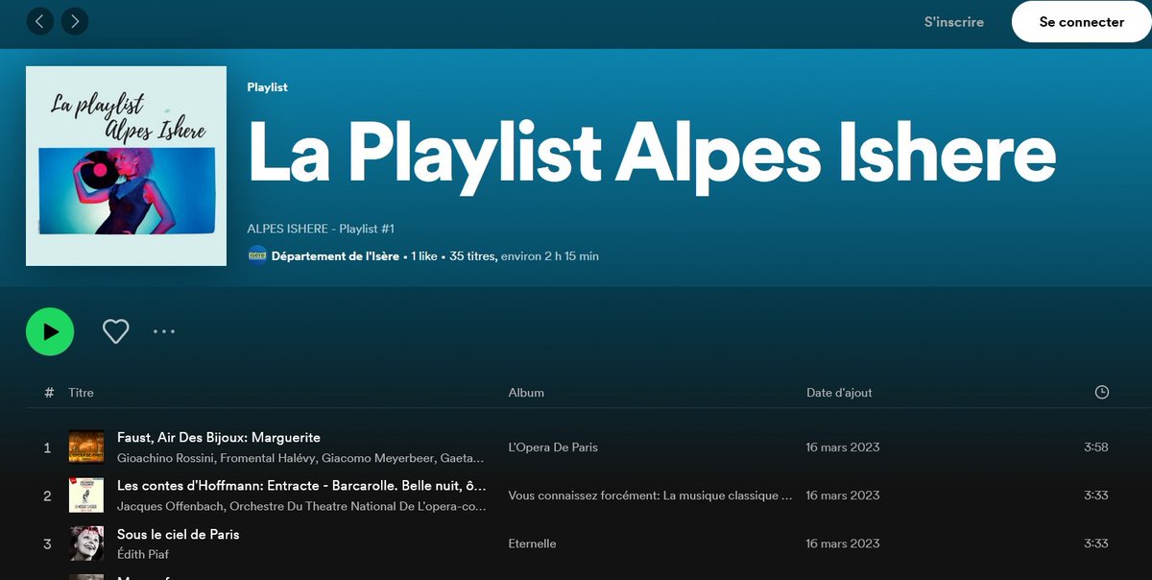Open the track Faust, Air Des Bijoux

[217, 437]
